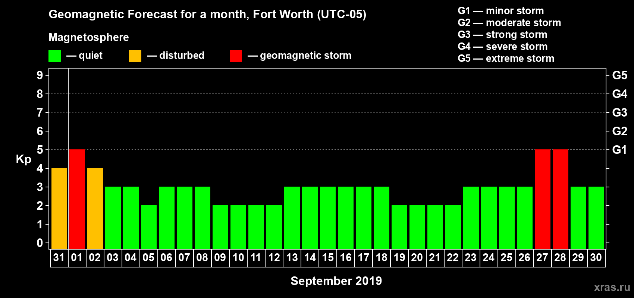Click the orange disturbed legend swatch
Image resolution: width=634 pixels, height=298 pixels.
[x=135, y=56]
